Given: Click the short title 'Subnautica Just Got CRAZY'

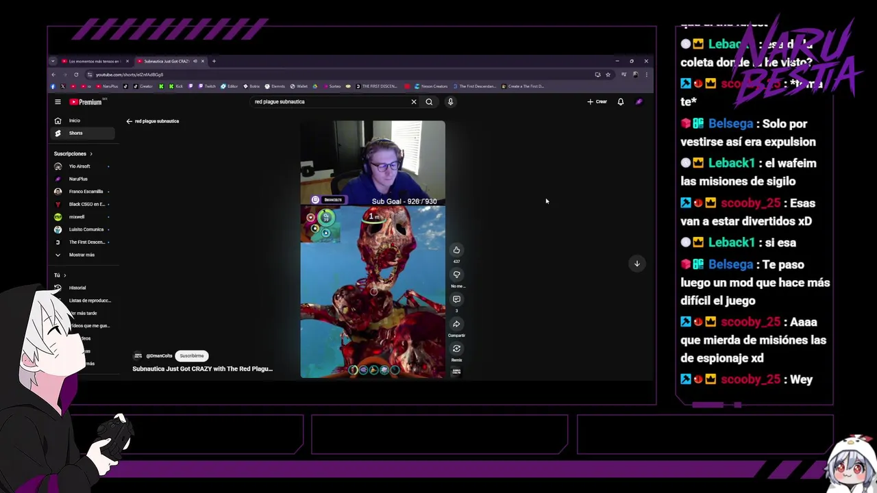Looking at the screenshot, I should 202,369.
